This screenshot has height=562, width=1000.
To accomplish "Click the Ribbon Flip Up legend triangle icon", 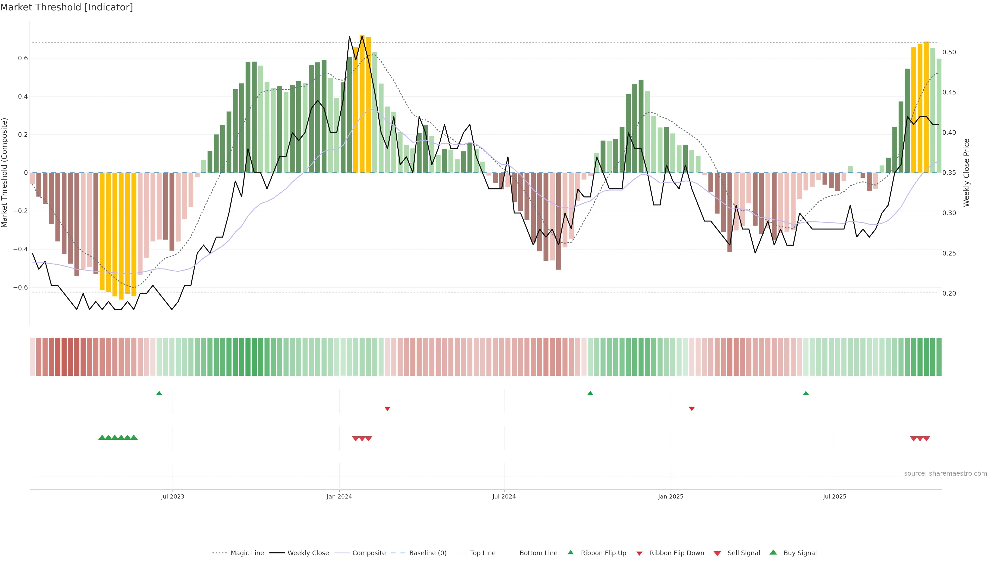I will point(570,552).
